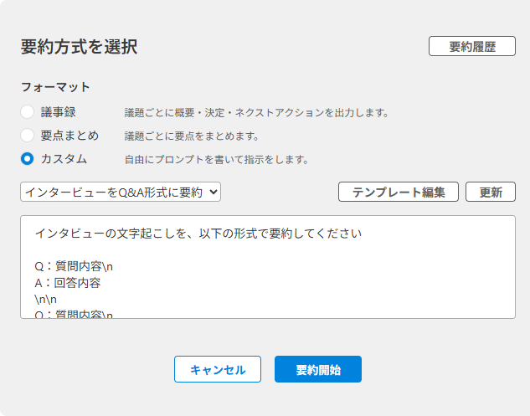This screenshot has height=416, width=530.
Task: Click the テンプレート編集 button
Action: 399,192
